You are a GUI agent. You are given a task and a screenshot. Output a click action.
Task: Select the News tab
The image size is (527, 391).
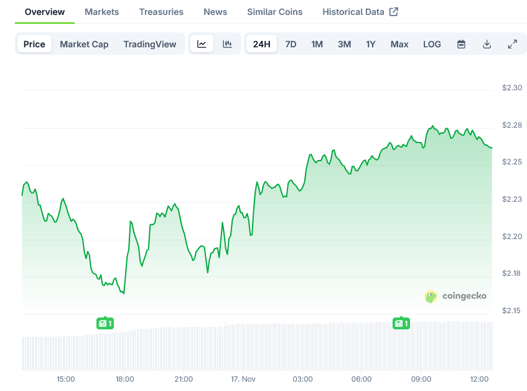tap(215, 12)
